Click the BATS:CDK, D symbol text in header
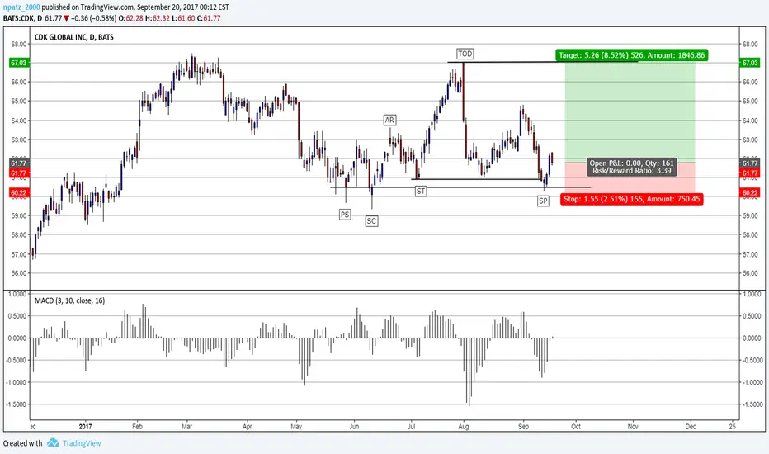This screenshot has width=769, height=454. click(x=22, y=18)
